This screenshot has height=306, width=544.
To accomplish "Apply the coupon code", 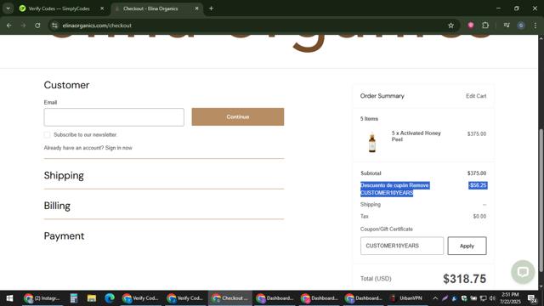I will [x=467, y=246].
